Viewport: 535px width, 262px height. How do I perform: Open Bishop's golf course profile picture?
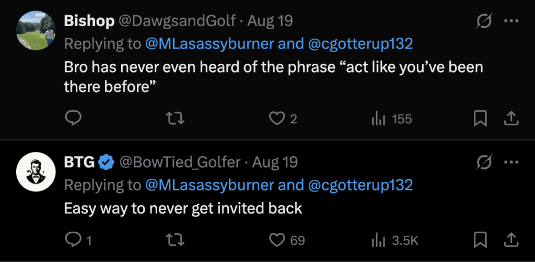click(x=36, y=31)
